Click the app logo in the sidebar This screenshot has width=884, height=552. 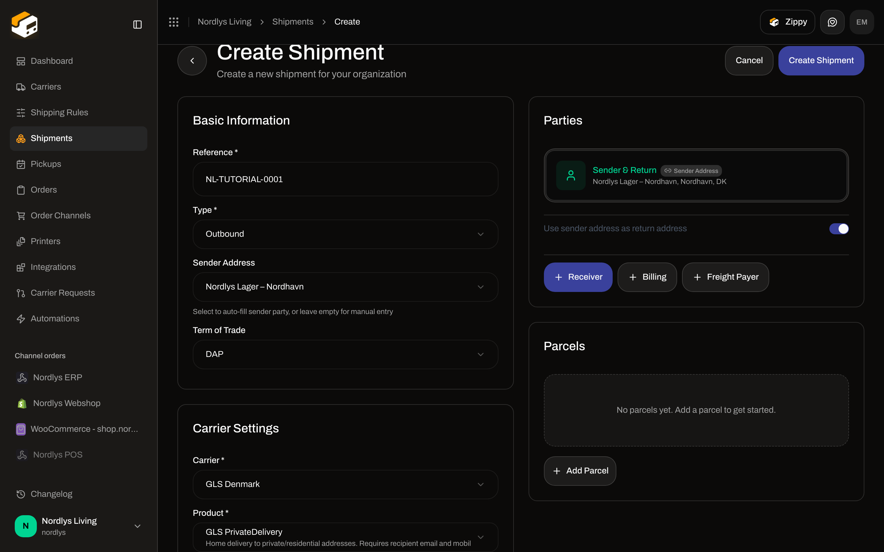click(x=25, y=25)
